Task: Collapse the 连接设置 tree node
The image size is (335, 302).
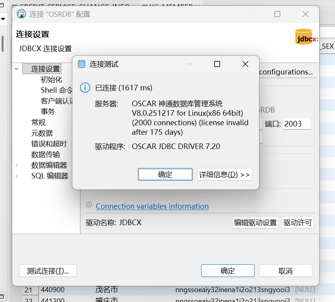Action: click(x=17, y=69)
